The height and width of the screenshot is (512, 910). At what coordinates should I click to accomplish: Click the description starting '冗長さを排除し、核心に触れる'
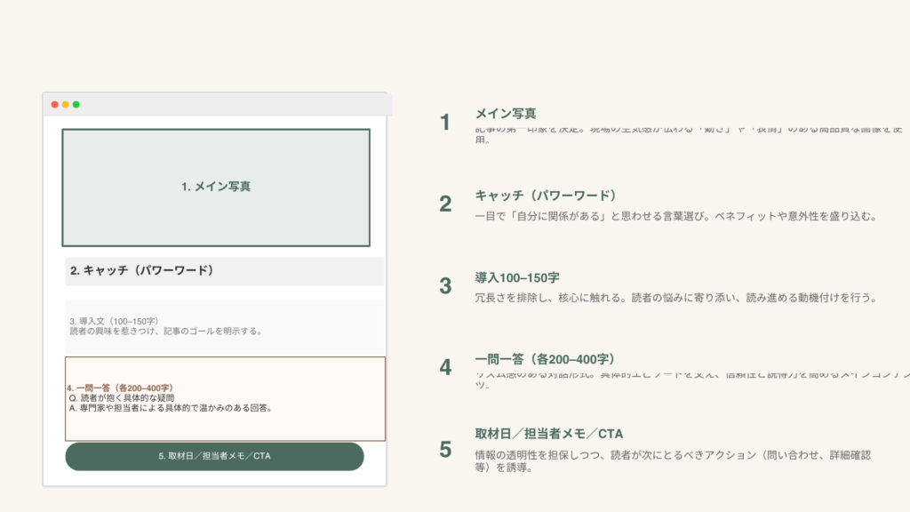tap(675, 298)
